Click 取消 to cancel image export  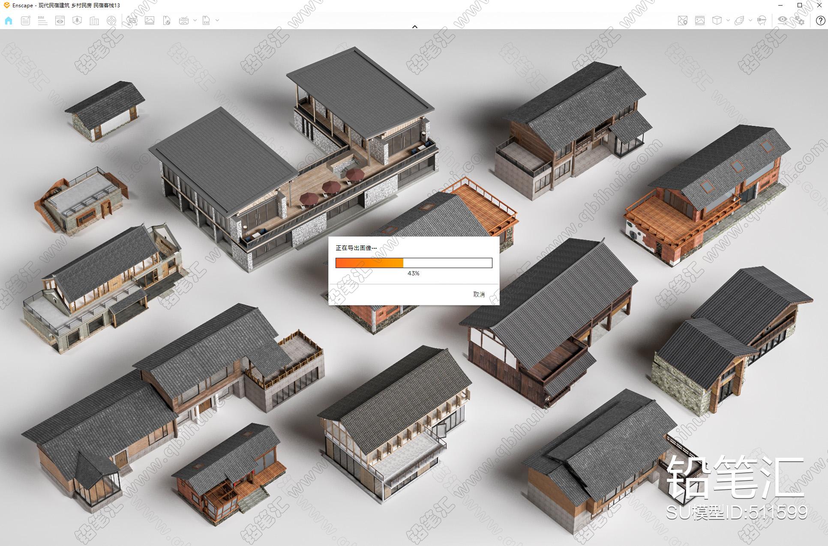click(479, 294)
